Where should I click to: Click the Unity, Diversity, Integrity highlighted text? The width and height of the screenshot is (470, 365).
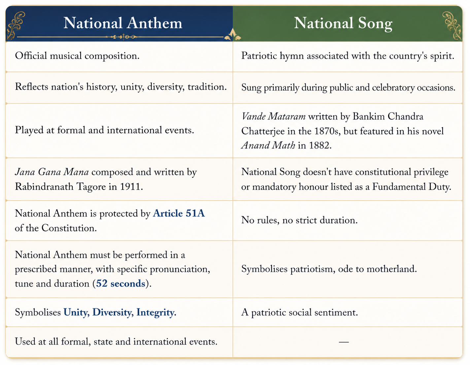[x=120, y=313]
